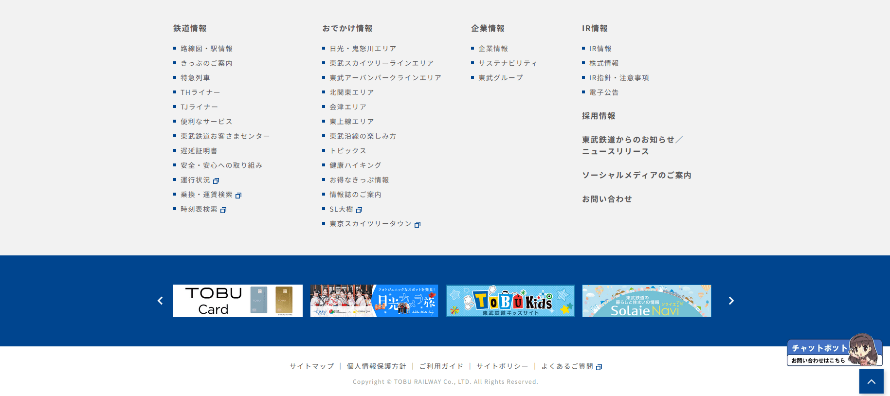Open ソーシャルメディアのご案内 heading link
This screenshot has width=890, height=396.
pyautogui.click(x=636, y=175)
